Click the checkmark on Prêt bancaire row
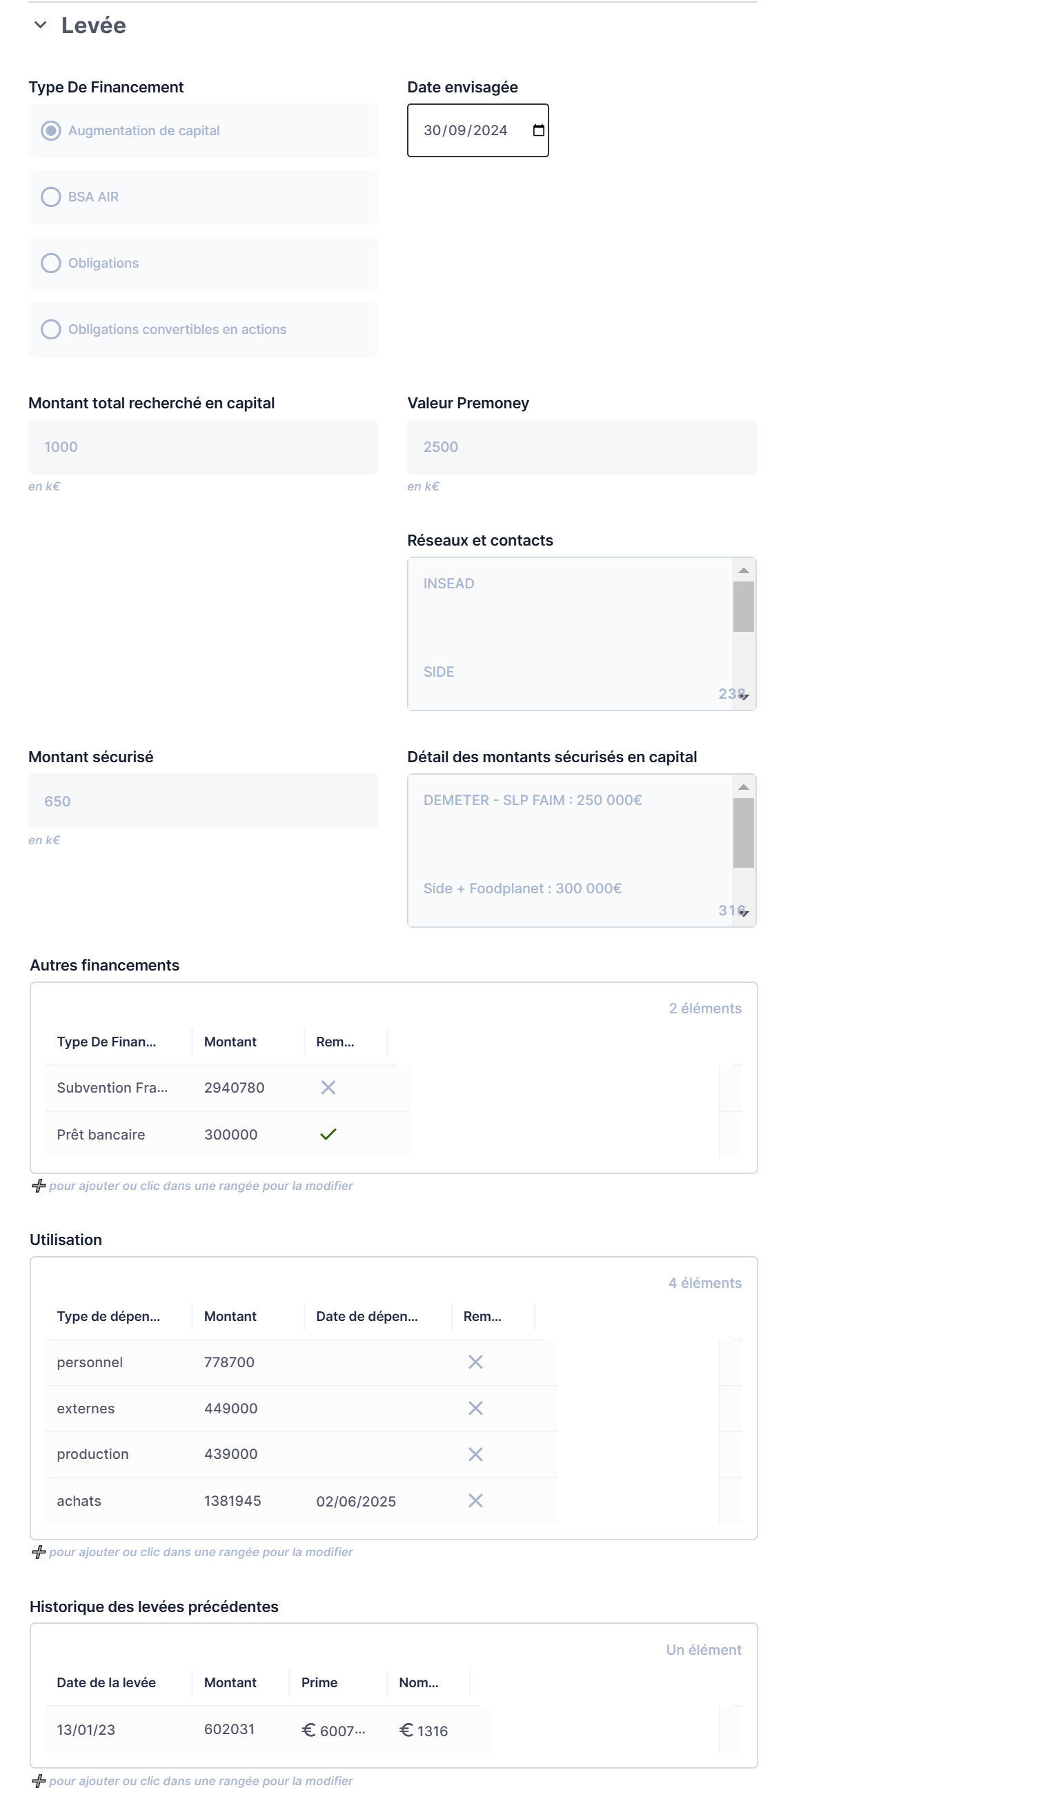 [328, 1134]
